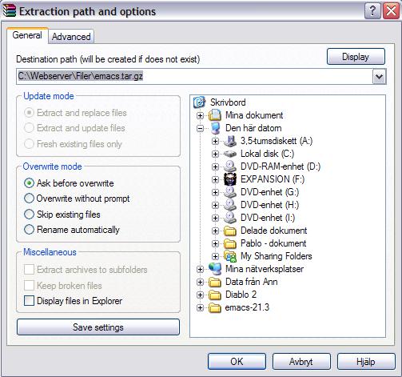Click the Avbryt button
The width and height of the screenshot is (402, 377).
[x=301, y=362]
